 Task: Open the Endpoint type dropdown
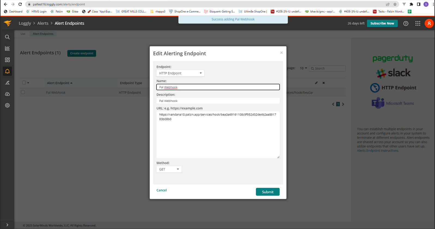point(180,73)
